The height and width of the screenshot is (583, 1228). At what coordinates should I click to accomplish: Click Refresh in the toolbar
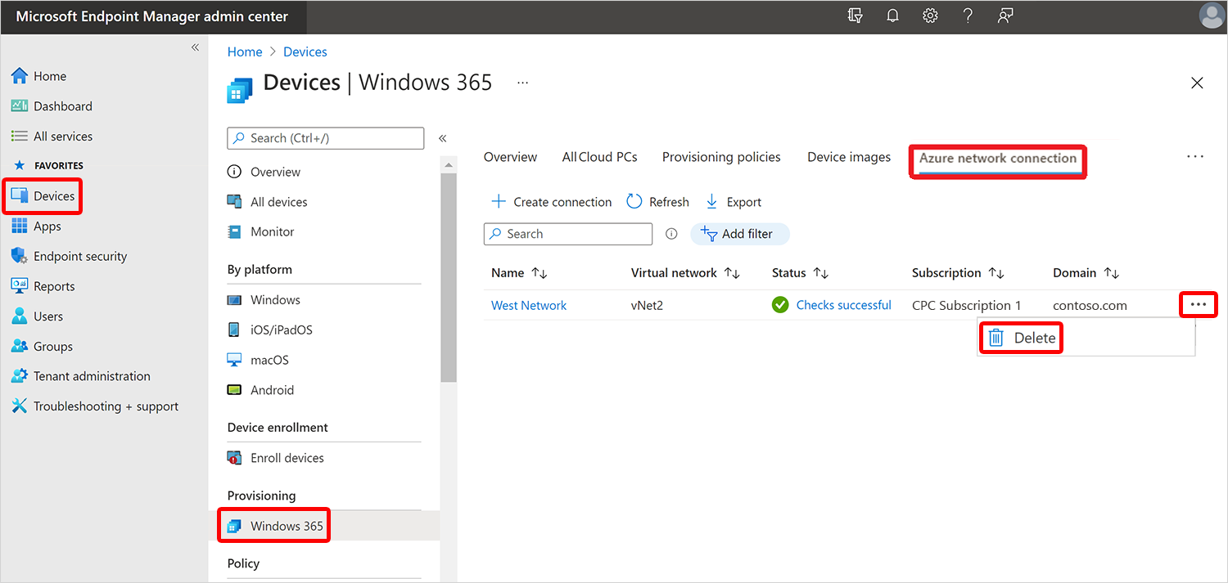pos(657,202)
